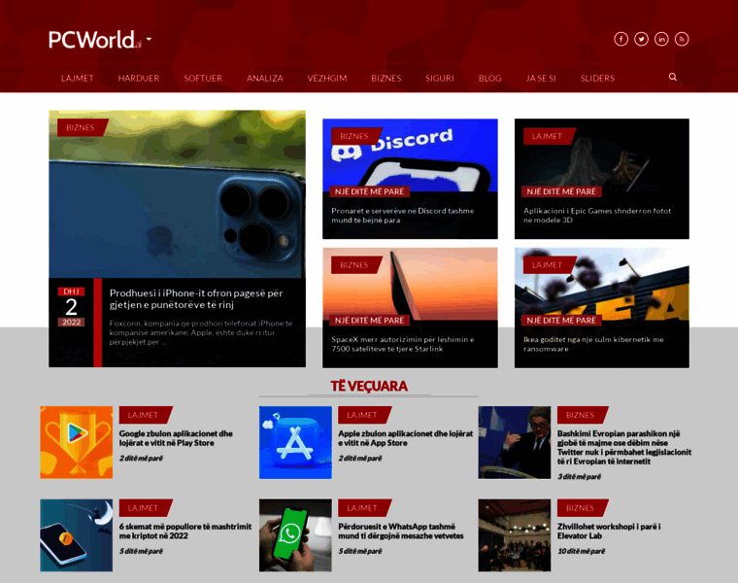Open the Apple App Store best apps headline
738x583 pixels.
[x=405, y=438]
